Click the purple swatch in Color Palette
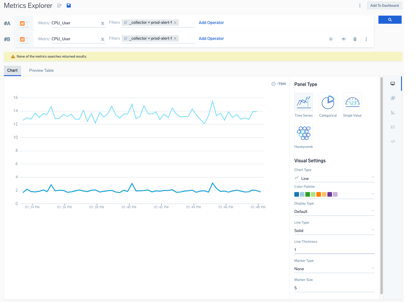The width and height of the screenshot is (417, 302). tap(329, 194)
